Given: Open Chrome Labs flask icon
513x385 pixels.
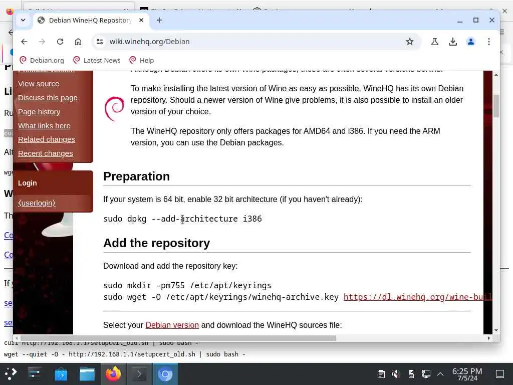Looking at the screenshot, I should point(434,42).
